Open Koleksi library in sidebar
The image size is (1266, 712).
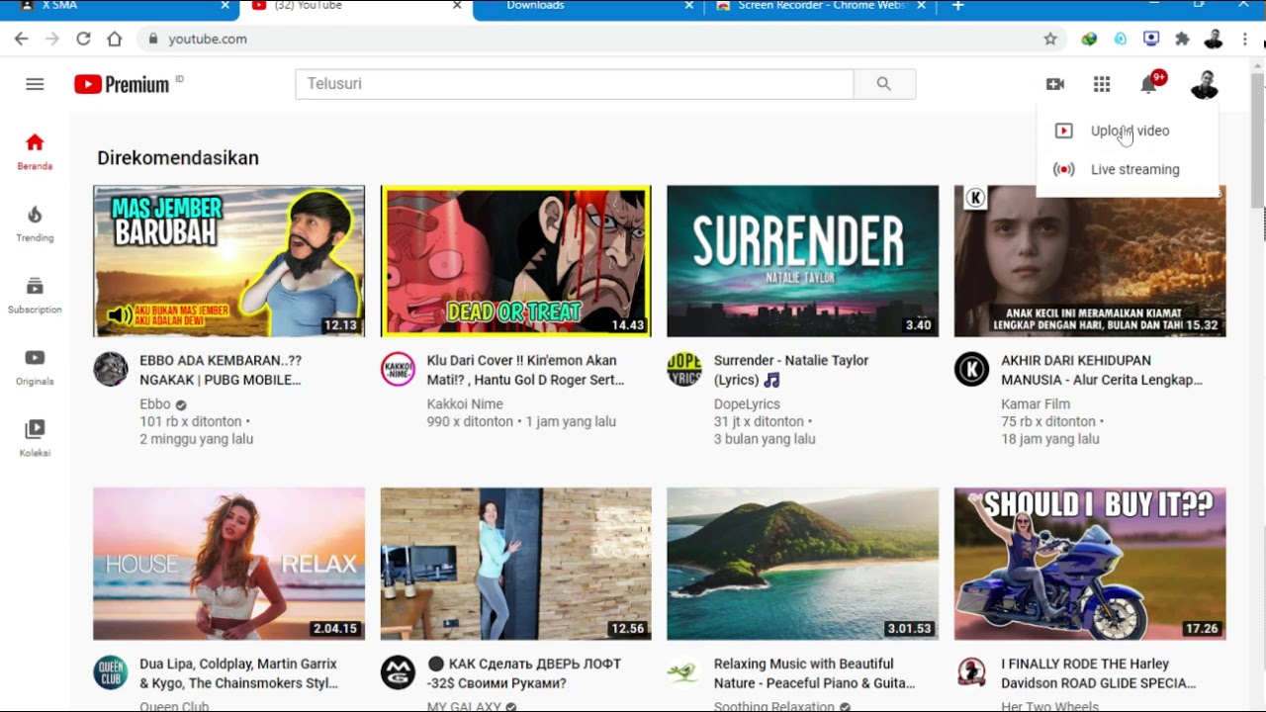[x=35, y=439]
